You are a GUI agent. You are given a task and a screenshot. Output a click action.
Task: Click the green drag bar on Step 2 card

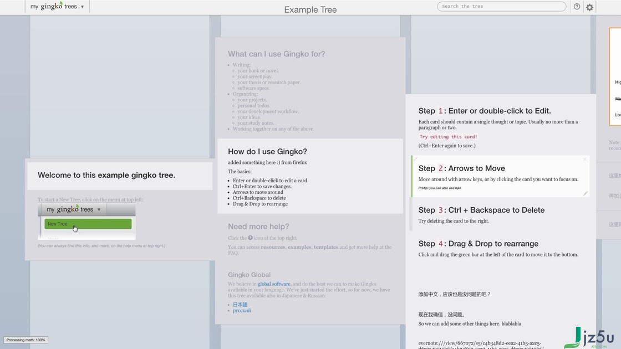tap(413, 177)
